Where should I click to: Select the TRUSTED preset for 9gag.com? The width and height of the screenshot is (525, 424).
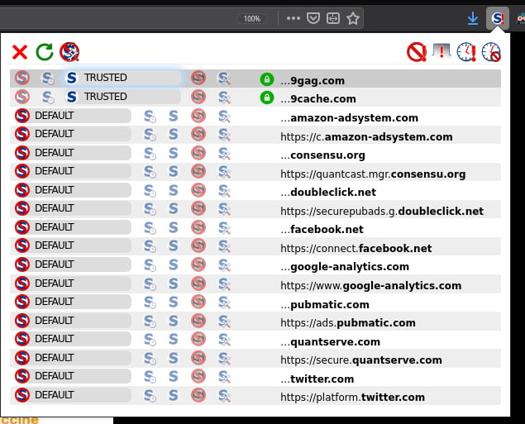pos(122,78)
